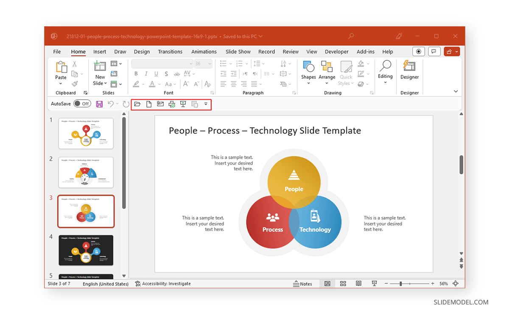The height and width of the screenshot is (315, 509).
Task: Apply italic formatting
Action: click(146, 74)
